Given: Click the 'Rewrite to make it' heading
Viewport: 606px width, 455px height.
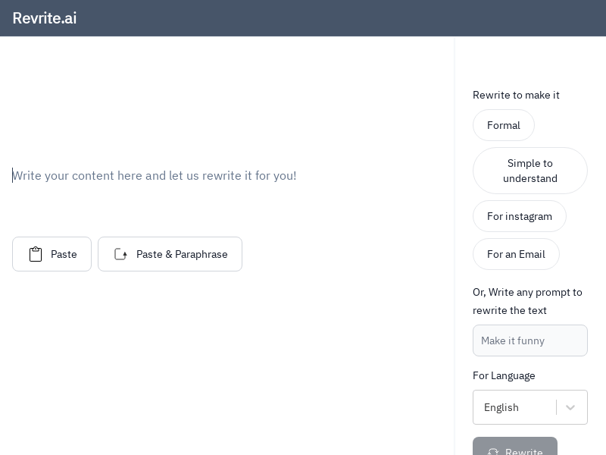Looking at the screenshot, I should (x=516, y=96).
